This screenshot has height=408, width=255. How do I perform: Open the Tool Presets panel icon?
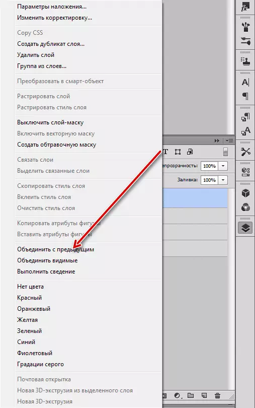(245, 152)
